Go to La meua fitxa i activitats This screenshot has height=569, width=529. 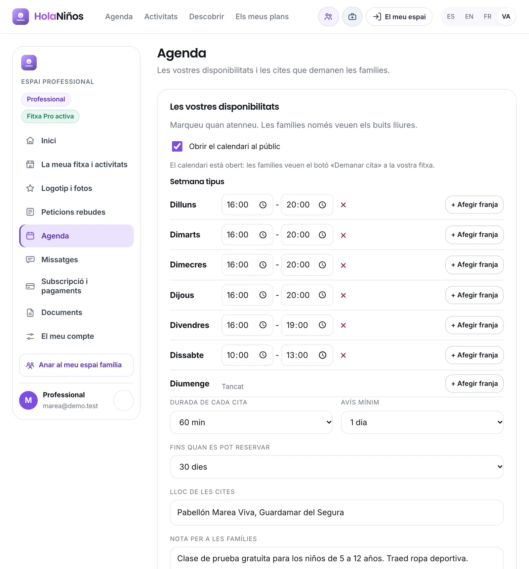76,165
